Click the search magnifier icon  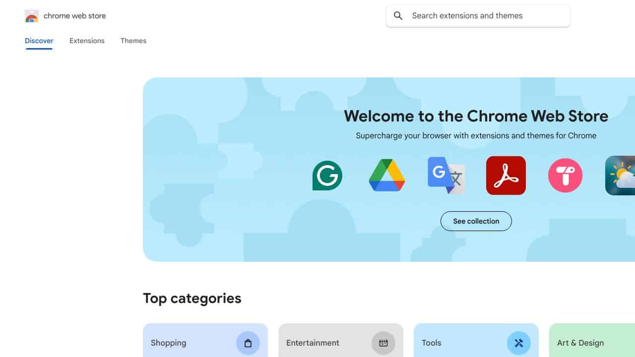click(398, 16)
